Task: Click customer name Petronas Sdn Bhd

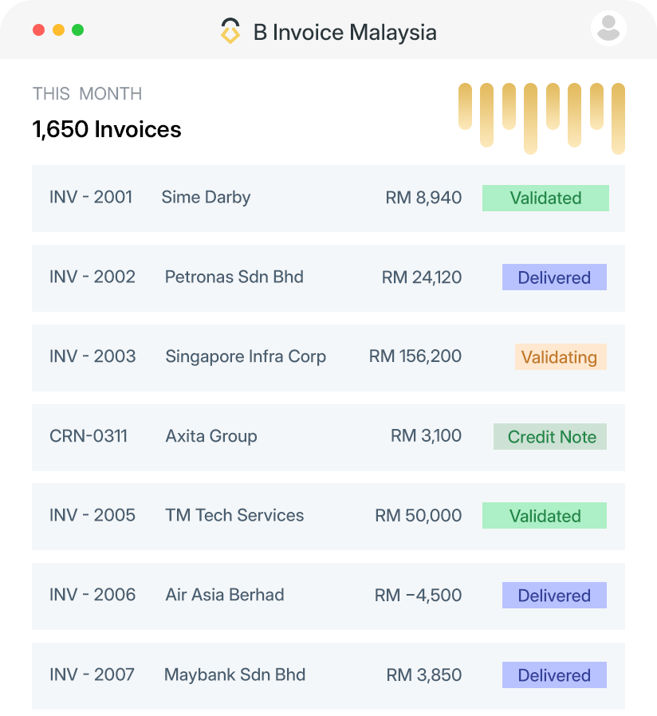Action: [x=234, y=277]
